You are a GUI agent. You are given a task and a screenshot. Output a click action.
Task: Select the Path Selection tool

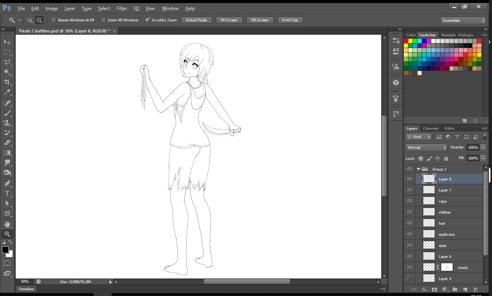7,203
